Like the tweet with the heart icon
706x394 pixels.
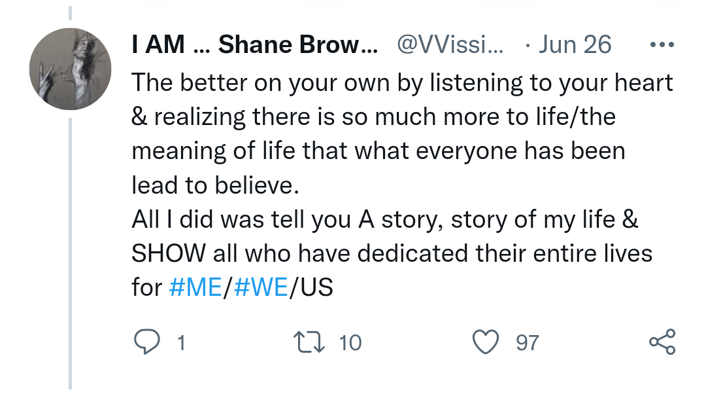486,342
